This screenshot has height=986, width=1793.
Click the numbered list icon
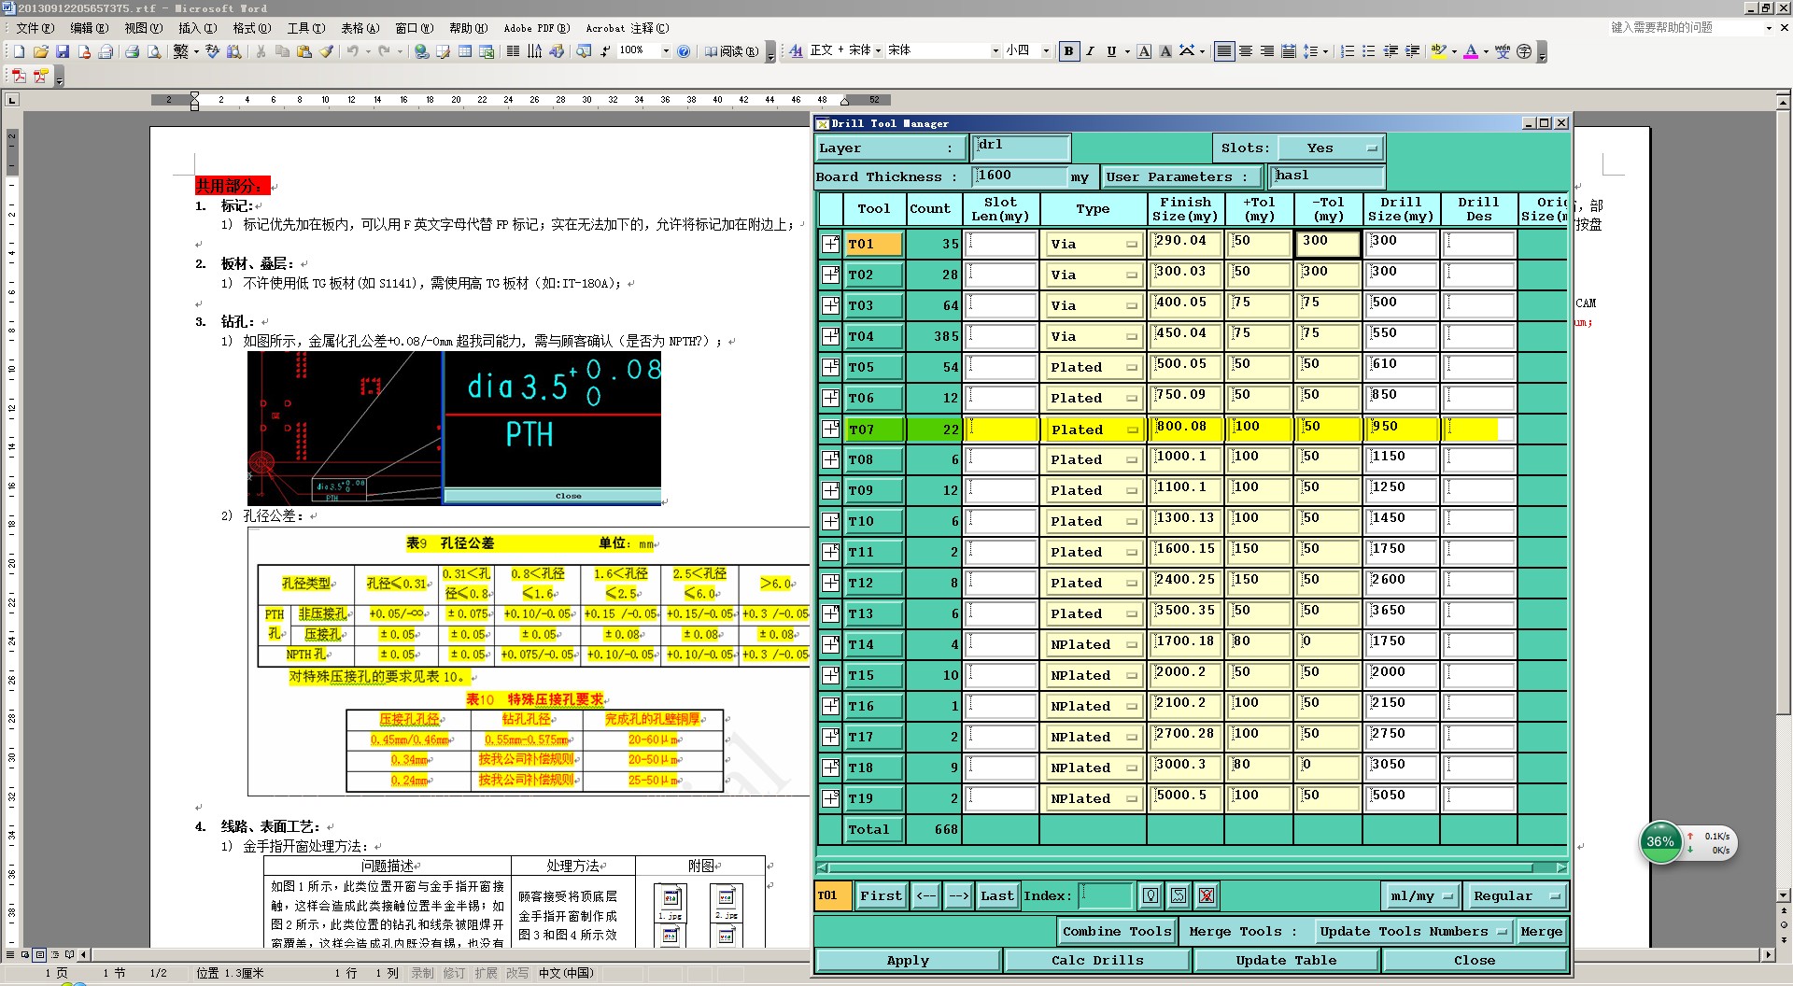coord(1347,51)
